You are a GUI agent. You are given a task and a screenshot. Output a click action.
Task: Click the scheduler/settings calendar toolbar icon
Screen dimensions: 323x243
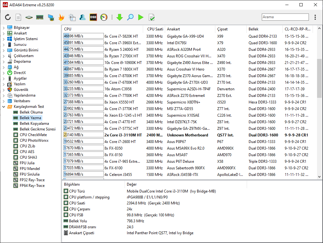72,17
